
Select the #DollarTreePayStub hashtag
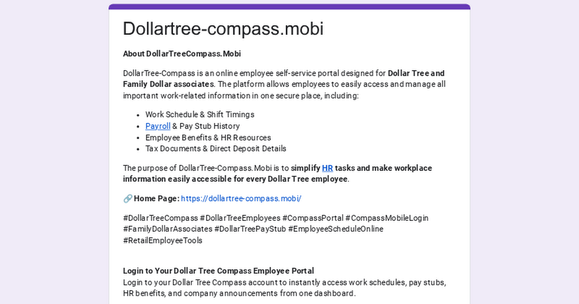click(250, 229)
